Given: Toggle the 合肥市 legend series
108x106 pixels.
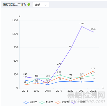Looking at the screenshot, I should tap(30, 102).
